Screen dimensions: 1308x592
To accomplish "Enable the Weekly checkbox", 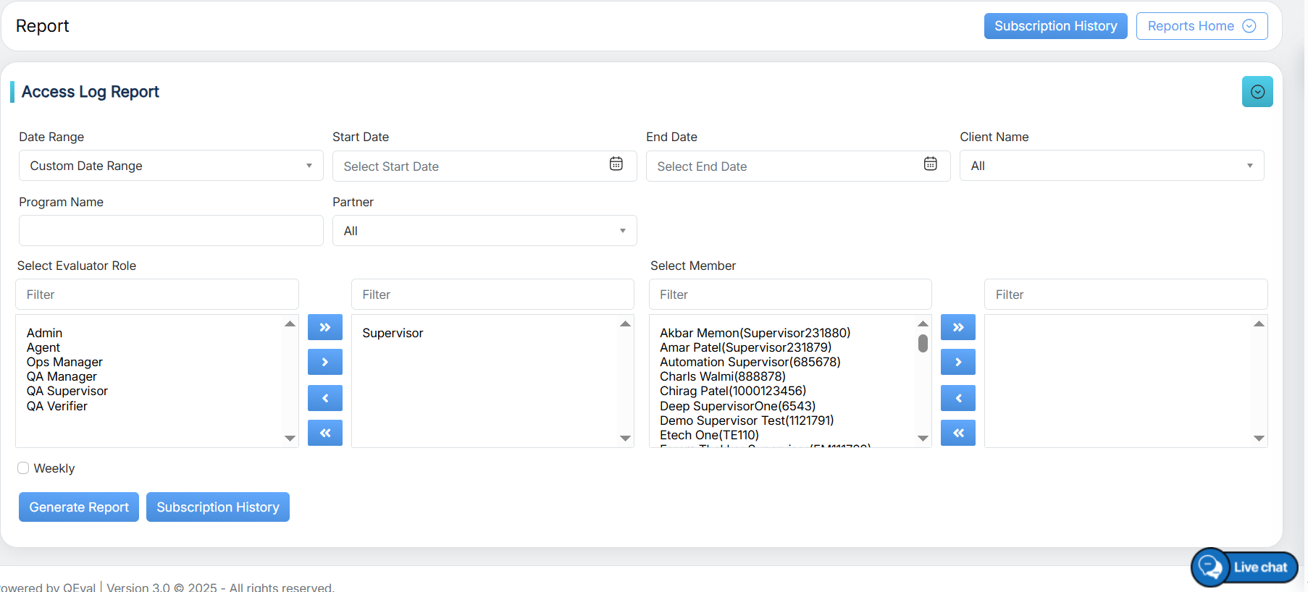I will coord(24,468).
